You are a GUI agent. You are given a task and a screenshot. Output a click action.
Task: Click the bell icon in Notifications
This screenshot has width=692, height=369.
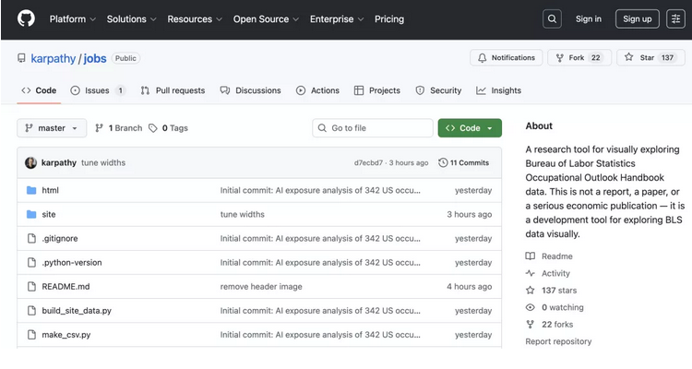[483, 58]
